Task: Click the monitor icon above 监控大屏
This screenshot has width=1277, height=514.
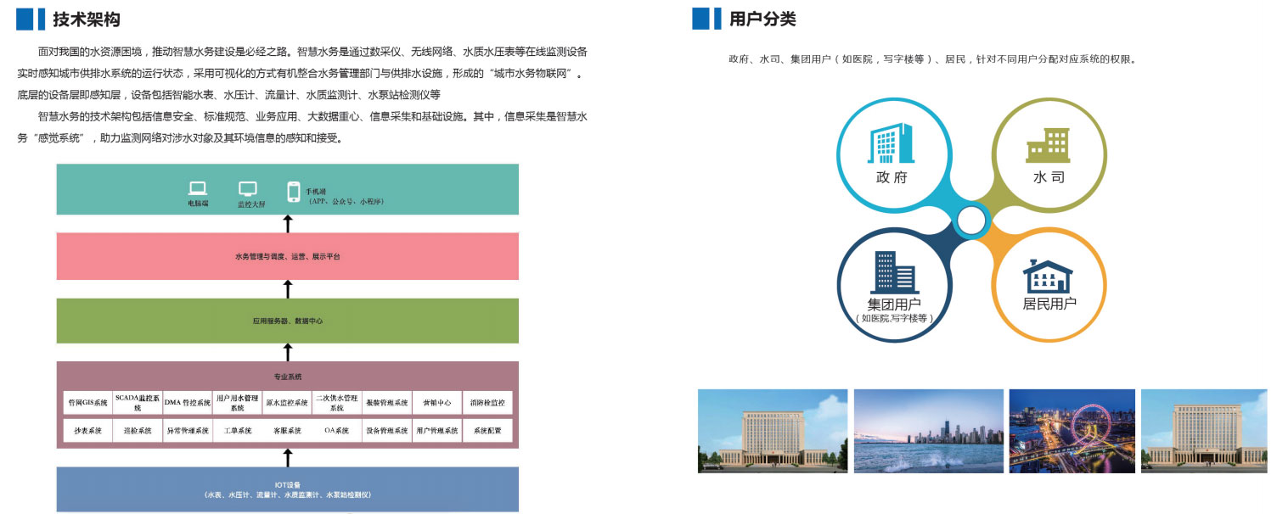Action: [x=247, y=189]
